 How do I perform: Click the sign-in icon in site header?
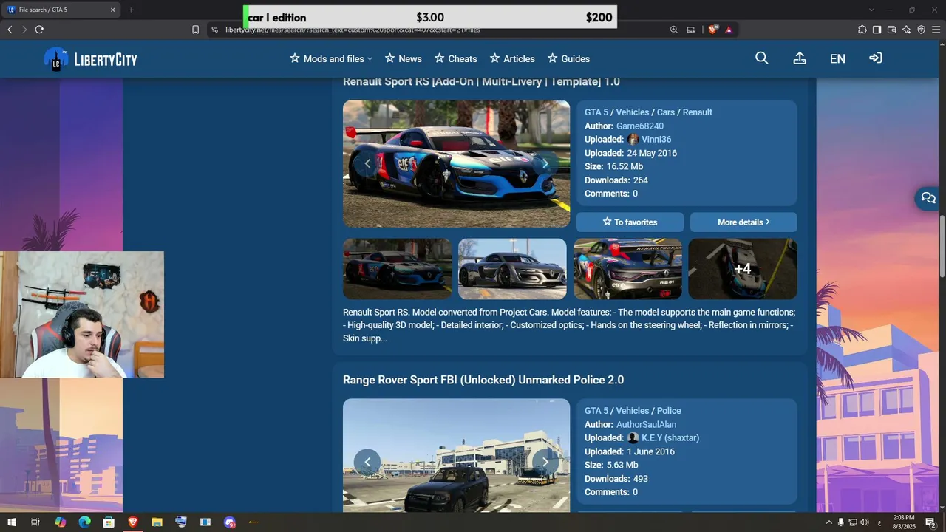point(876,58)
